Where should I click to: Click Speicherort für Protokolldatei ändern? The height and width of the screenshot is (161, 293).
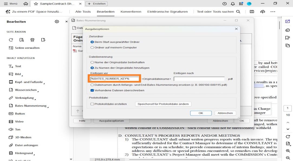(x=163, y=104)
